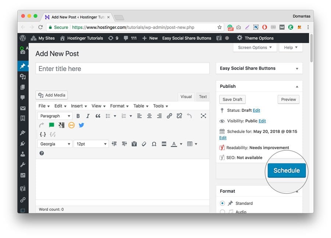
Task: Choose the Audio post format
Action: tap(222, 211)
